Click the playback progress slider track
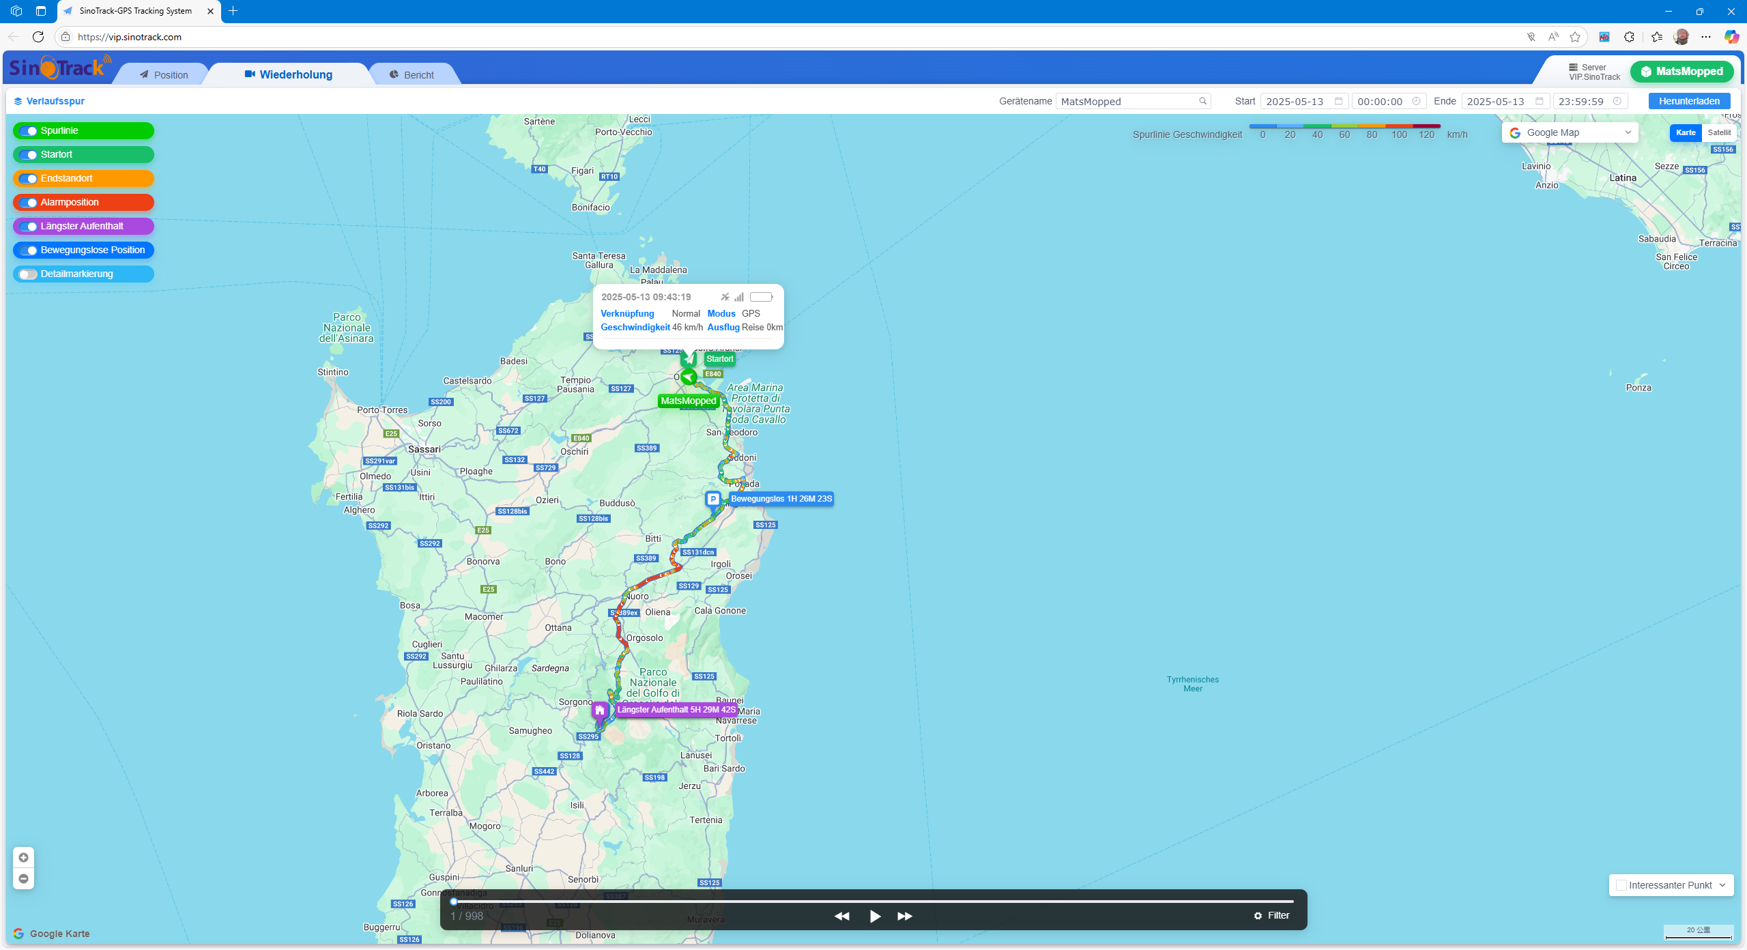Screen dimensions: 1747x950 tap(873, 902)
